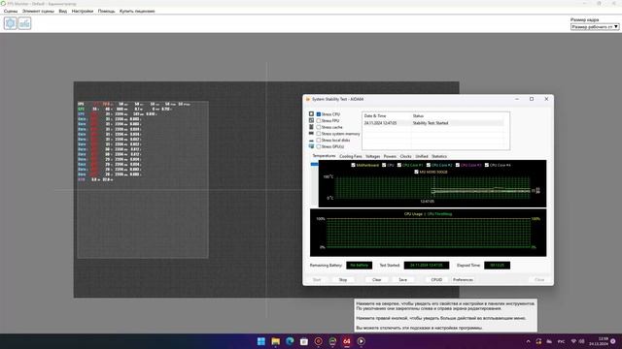
Task: Click the Save button in AIDA64
Action: tap(402, 280)
